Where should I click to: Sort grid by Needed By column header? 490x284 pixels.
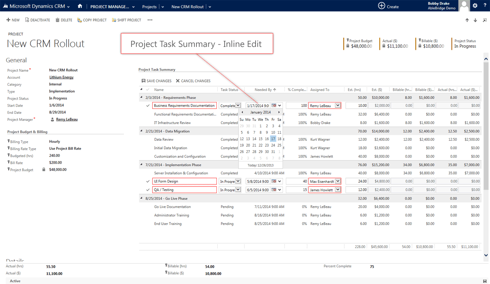point(263,89)
